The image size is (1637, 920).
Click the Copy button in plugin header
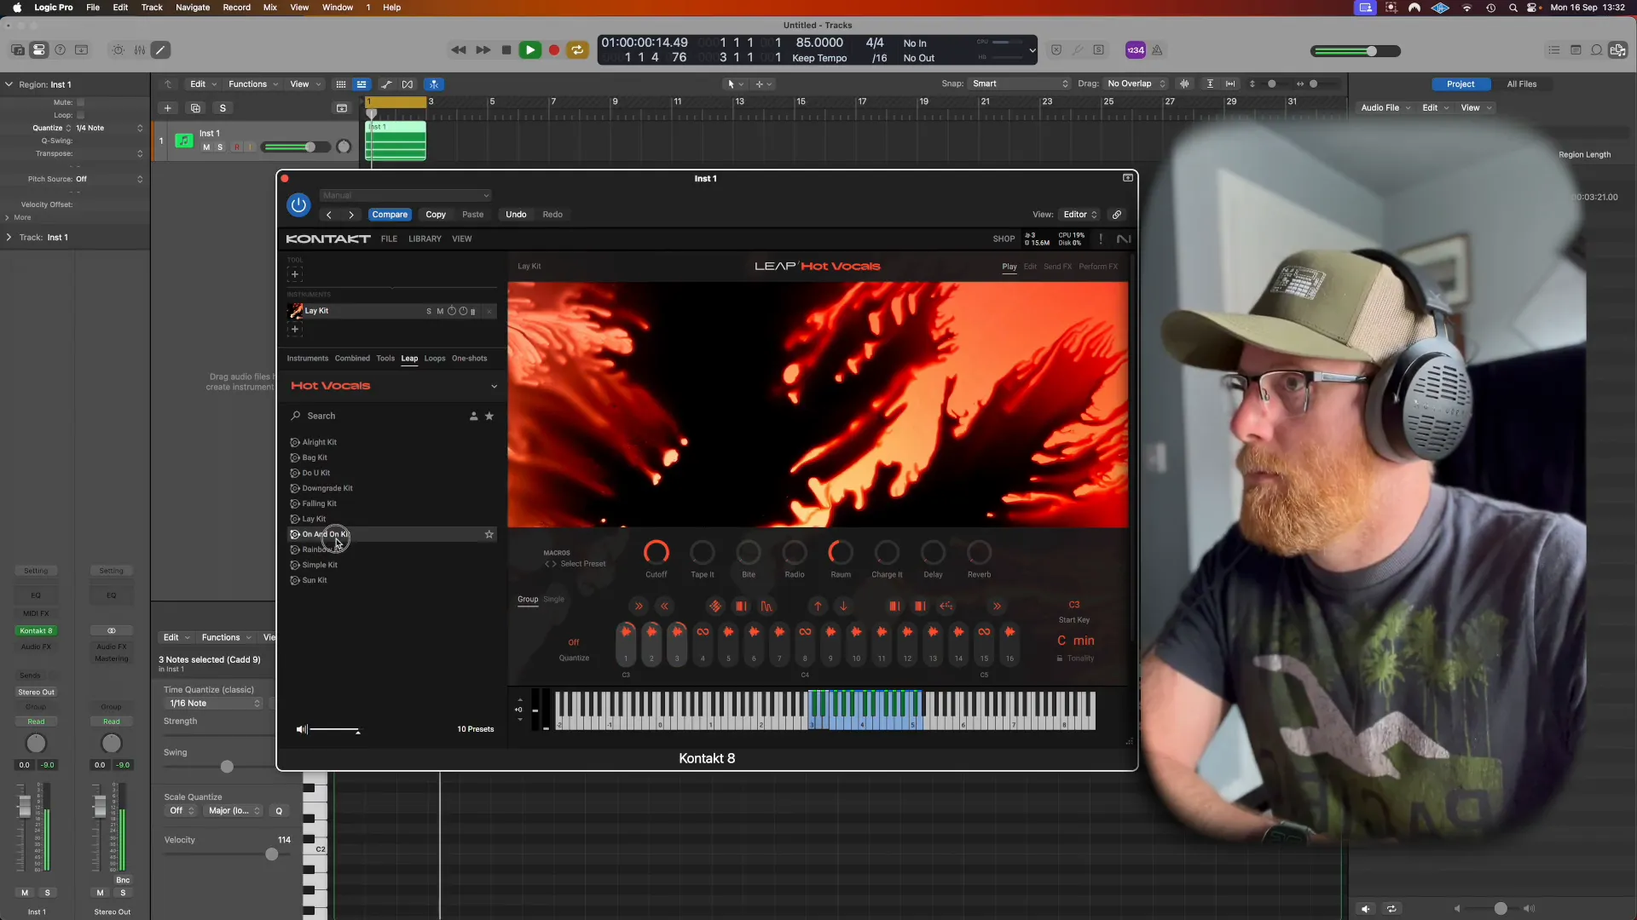pos(436,215)
